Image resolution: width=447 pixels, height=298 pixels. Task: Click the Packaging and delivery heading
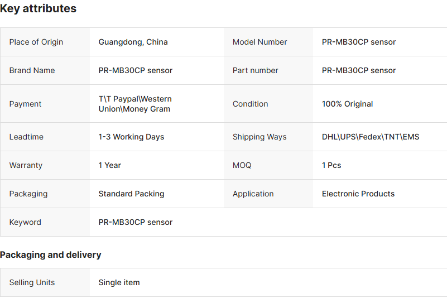point(51,254)
